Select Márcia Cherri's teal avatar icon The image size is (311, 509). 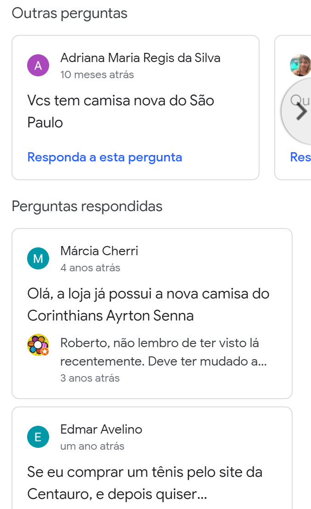(38, 258)
